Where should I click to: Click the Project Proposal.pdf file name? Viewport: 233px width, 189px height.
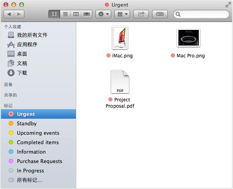click(120, 103)
